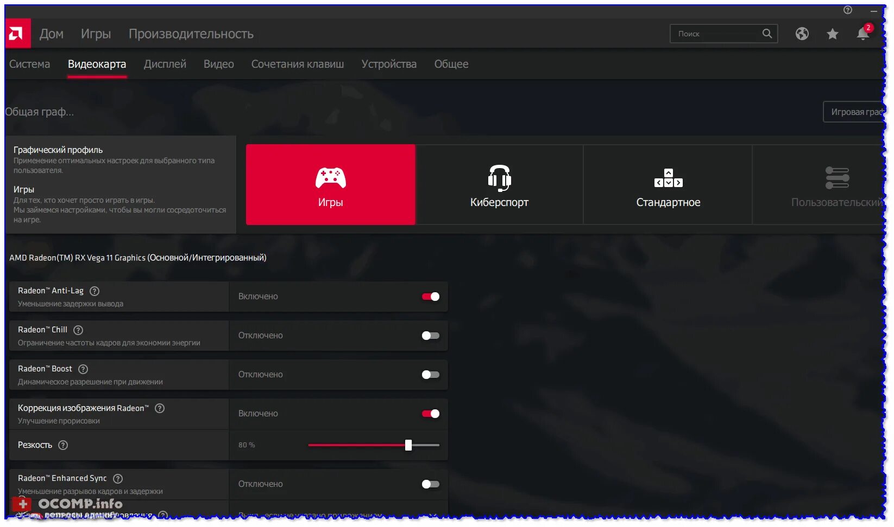
Task: Click the Резкость slider track
Action: (x=374, y=445)
